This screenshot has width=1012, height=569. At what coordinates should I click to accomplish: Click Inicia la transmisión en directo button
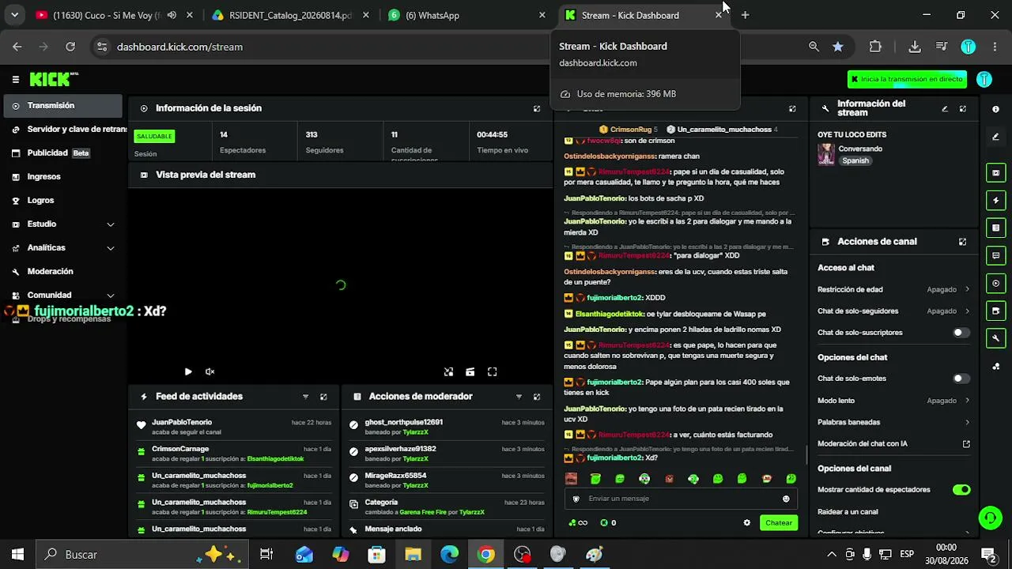(x=907, y=79)
